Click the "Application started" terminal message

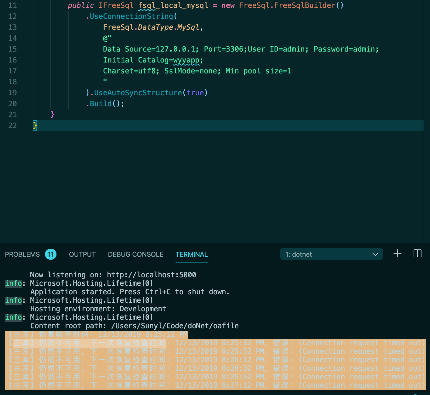[130, 292]
